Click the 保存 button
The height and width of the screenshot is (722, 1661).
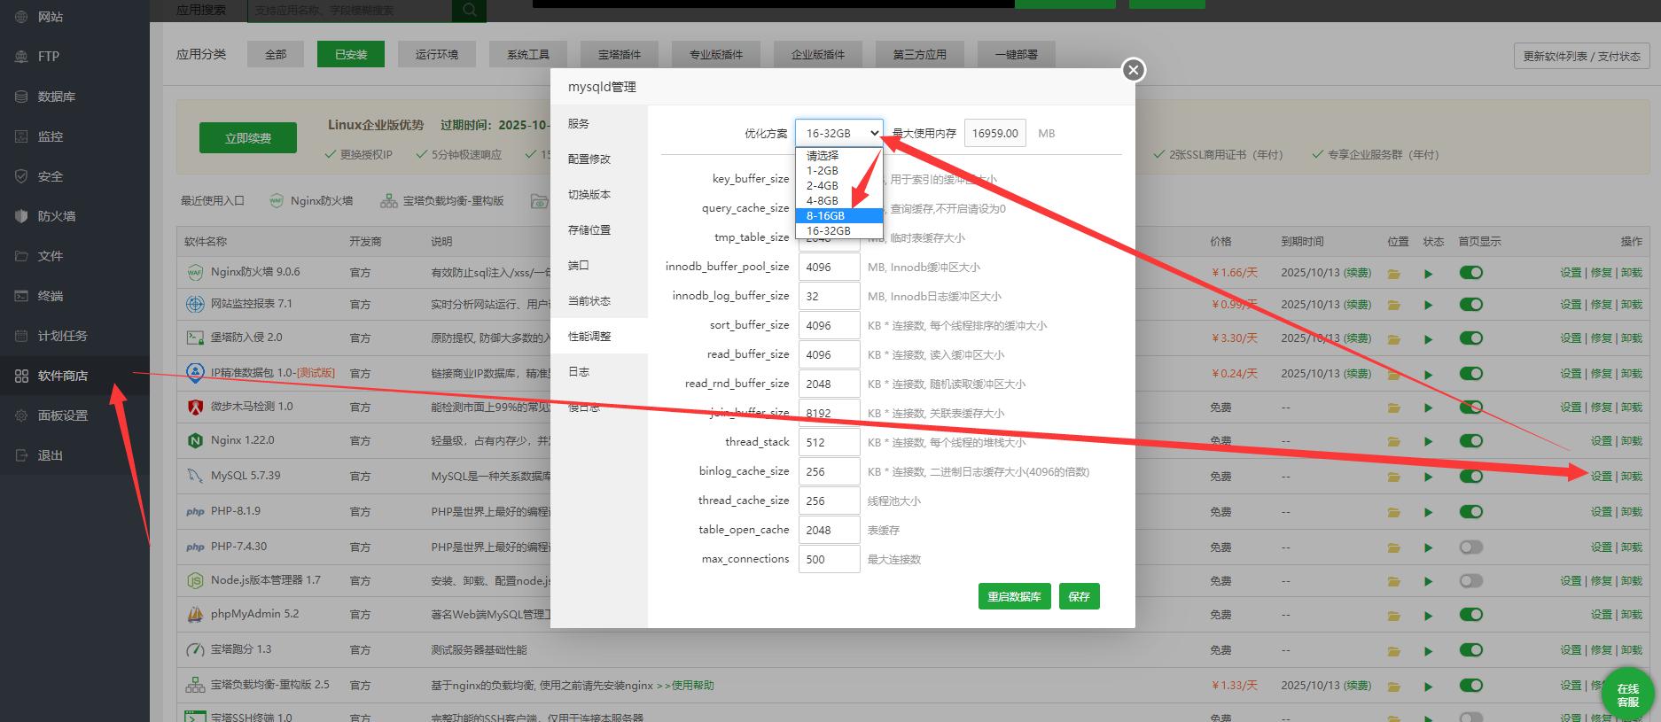[x=1079, y=596]
